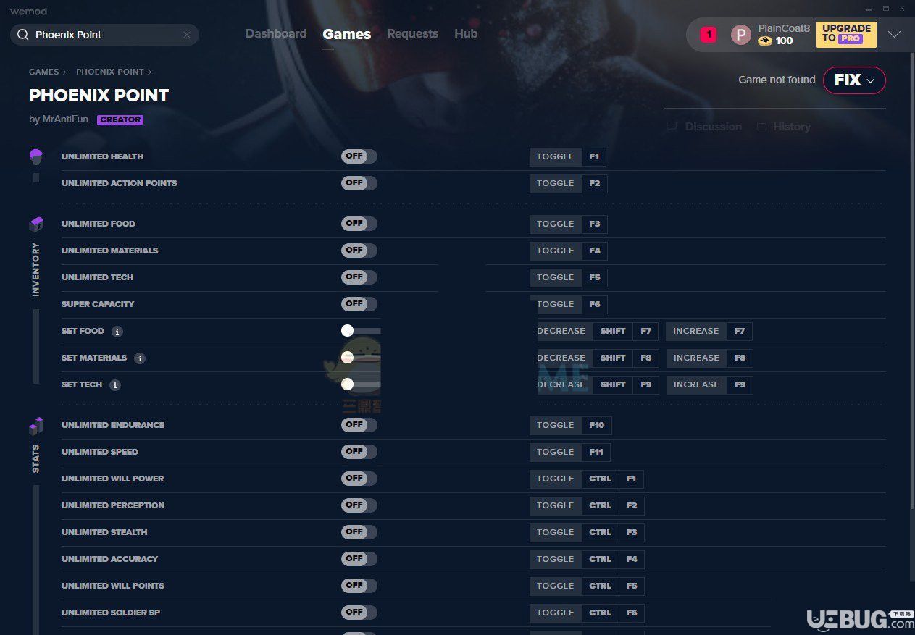Click GAMES breadcrumb link

(x=44, y=72)
